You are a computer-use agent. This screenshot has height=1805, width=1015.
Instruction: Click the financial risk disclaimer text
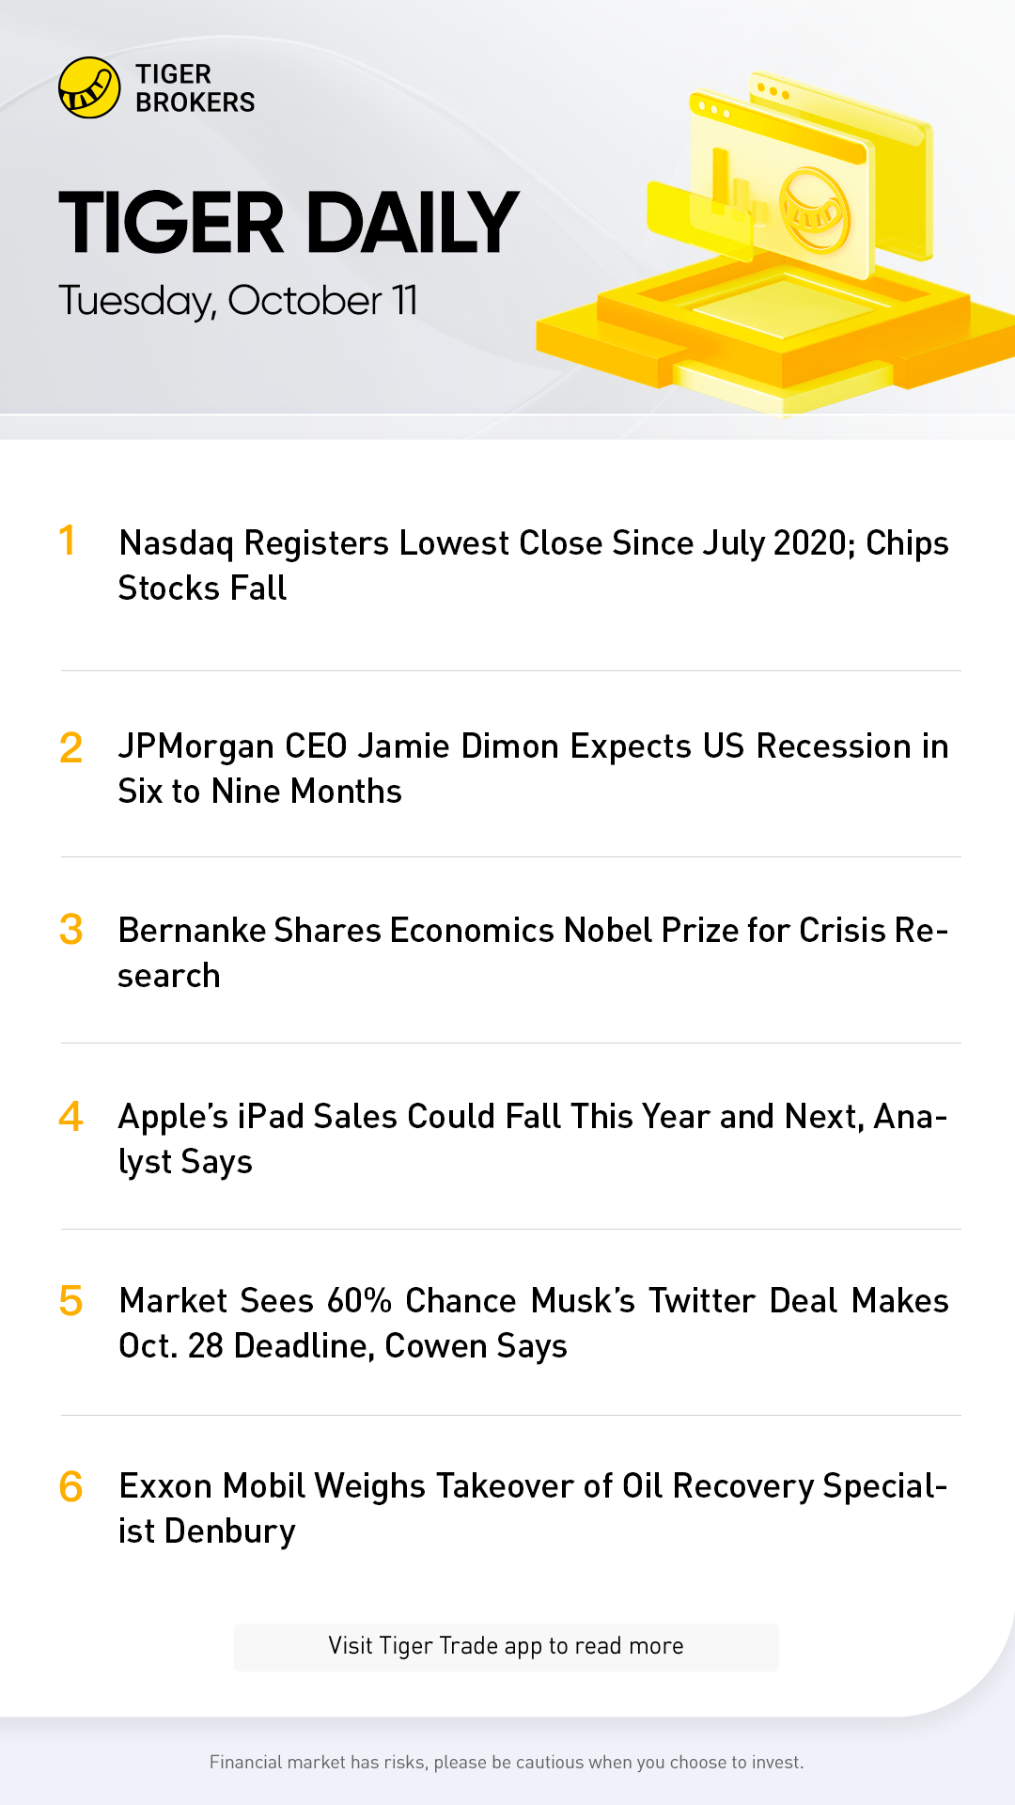tap(507, 1762)
